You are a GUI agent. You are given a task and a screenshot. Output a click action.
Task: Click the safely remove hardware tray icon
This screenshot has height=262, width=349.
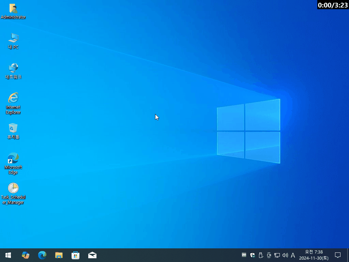click(x=261, y=255)
